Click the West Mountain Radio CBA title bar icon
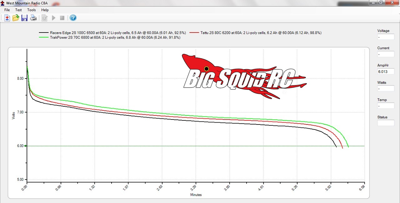This screenshot has height=203, width=400. coord(3,3)
